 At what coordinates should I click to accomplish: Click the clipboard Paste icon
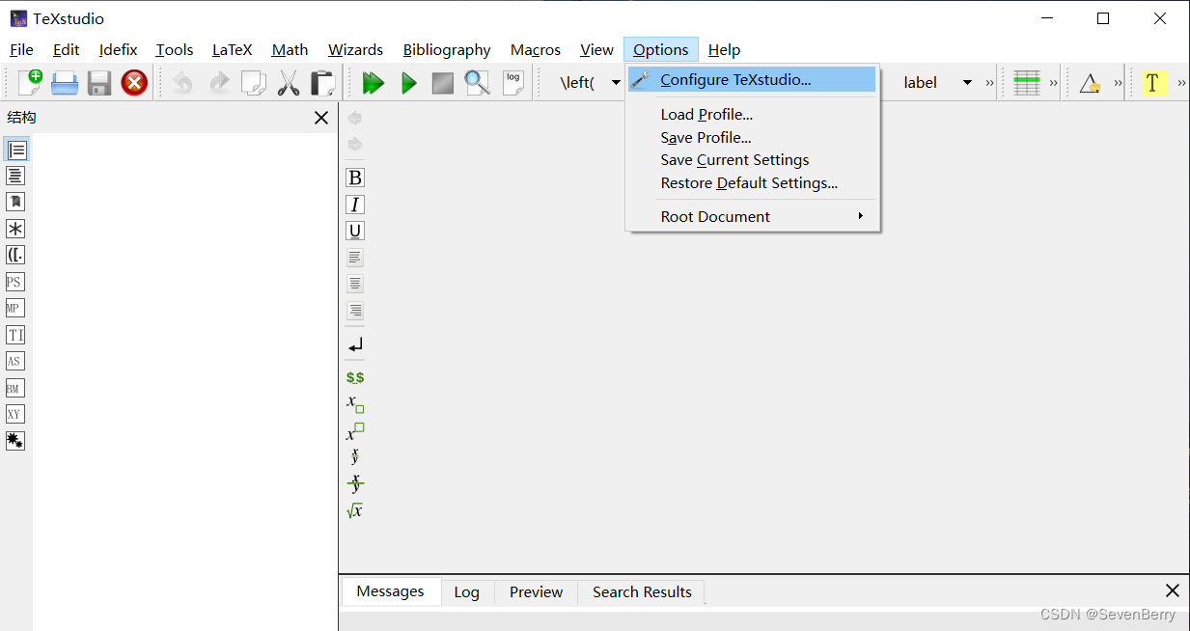322,83
